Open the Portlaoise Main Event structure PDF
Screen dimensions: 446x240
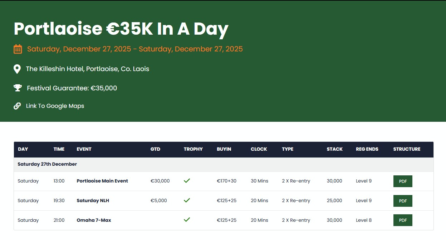click(403, 181)
